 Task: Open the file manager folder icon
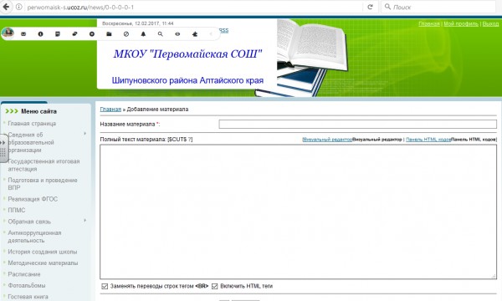[x=109, y=34]
